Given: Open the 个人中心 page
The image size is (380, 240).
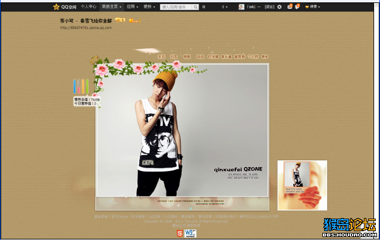Looking at the screenshot, I should point(89,7).
